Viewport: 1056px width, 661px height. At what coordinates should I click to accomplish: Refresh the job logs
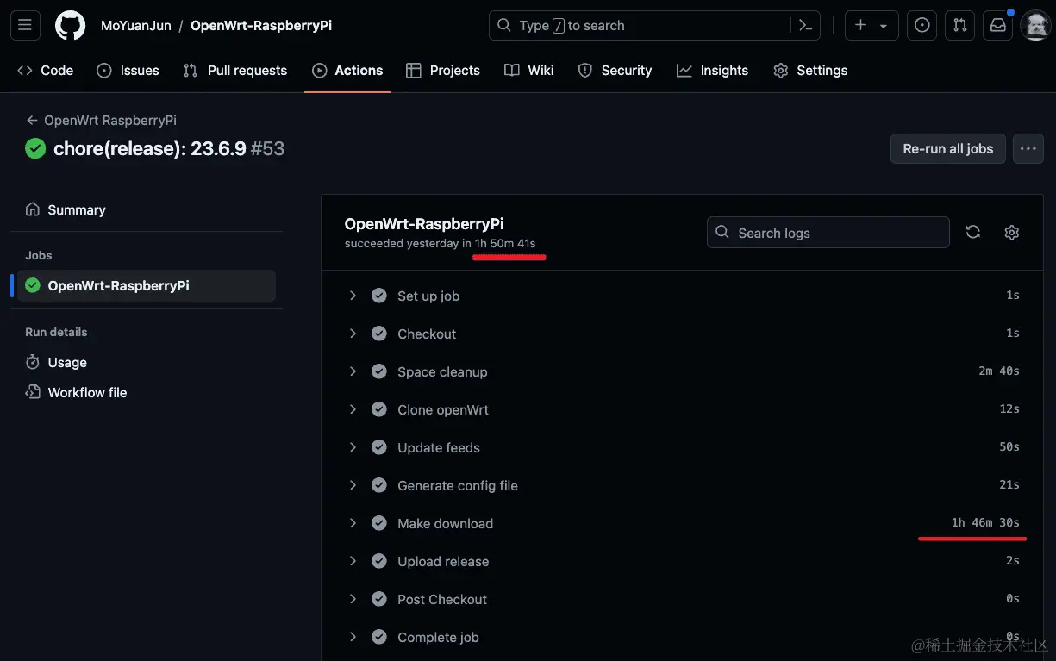[973, 232]
